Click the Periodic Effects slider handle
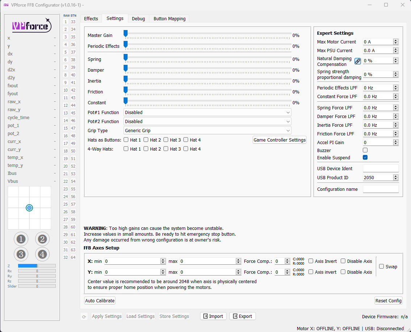 pos(125,44)
